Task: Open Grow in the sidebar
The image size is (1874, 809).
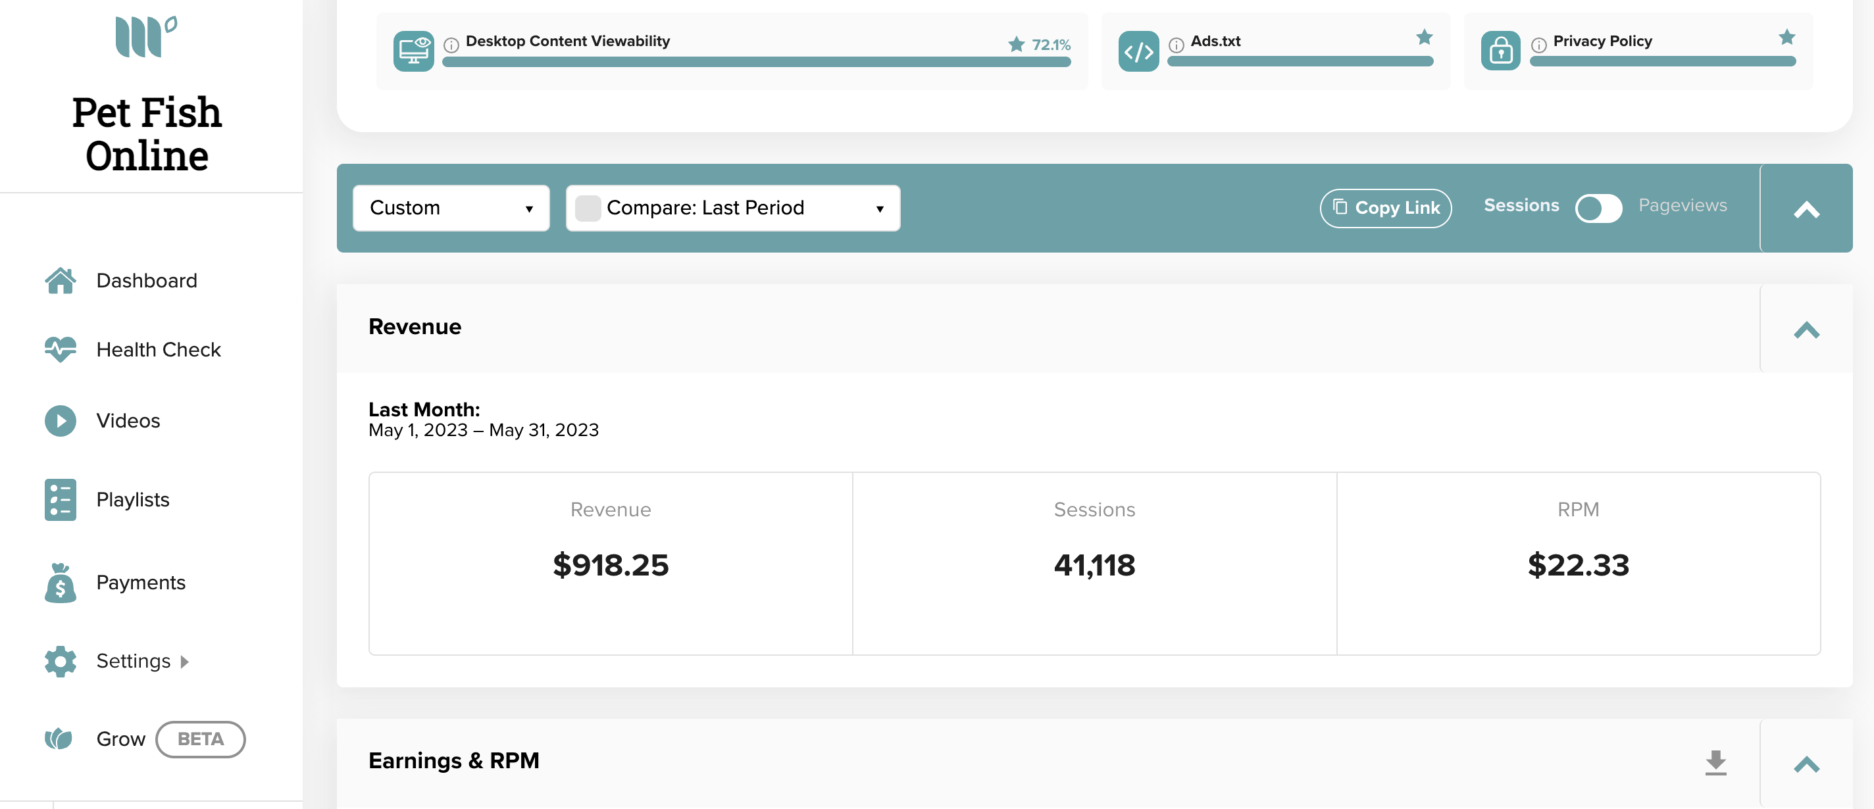Action: pos(121,739)
